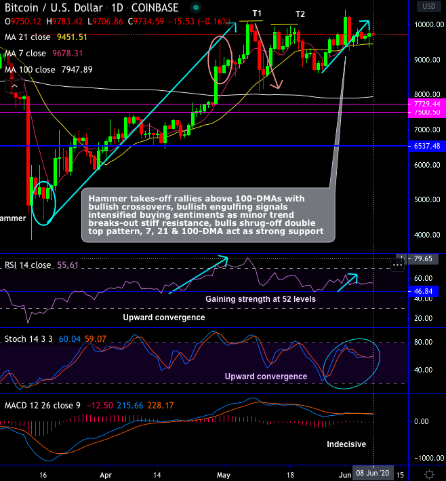Select the hammer takes-off text callout
The height and width of the screenshot is (481, 446).
click(x=208, y=215)
